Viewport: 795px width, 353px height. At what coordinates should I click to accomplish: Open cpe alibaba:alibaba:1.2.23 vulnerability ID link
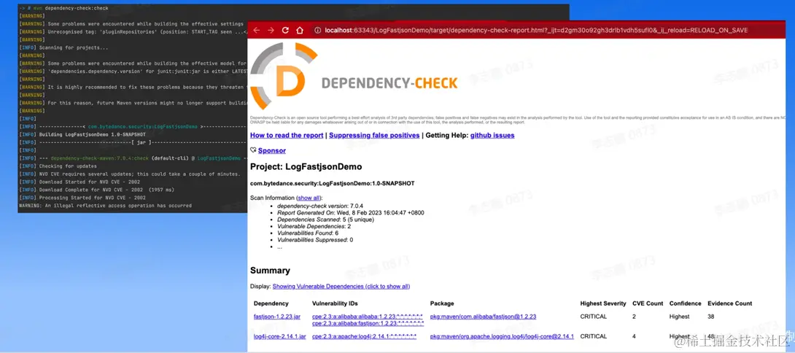pyautogui.click(x=367, y=317)
